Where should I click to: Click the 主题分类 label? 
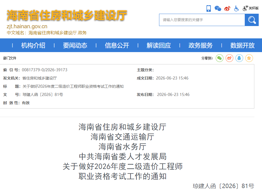point(145,70)
